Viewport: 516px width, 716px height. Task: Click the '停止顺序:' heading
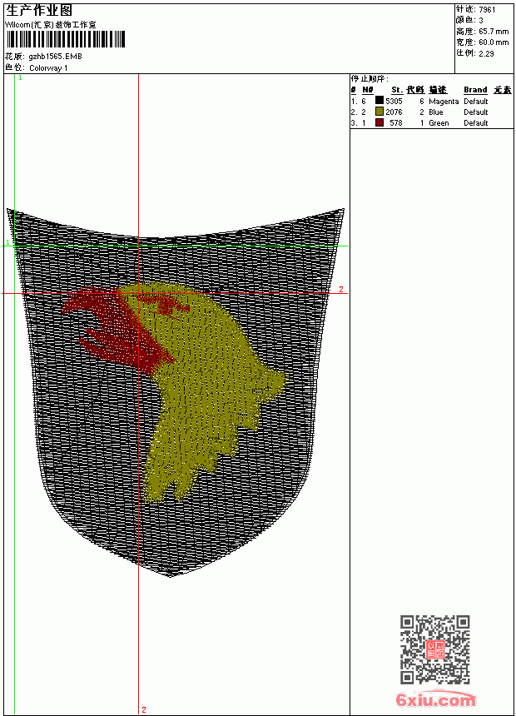click(x=370, y=79)
